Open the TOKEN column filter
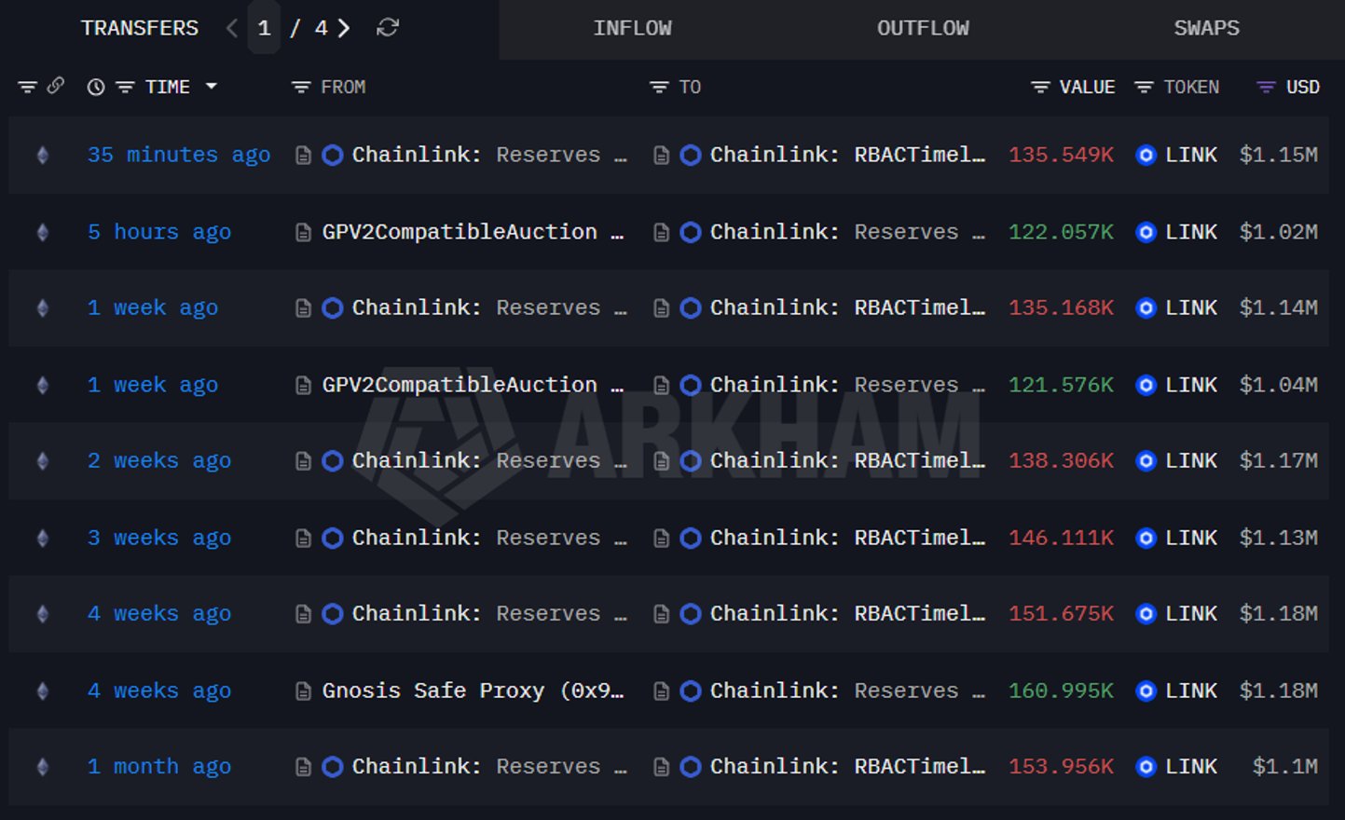 (x=1144, y=87)
